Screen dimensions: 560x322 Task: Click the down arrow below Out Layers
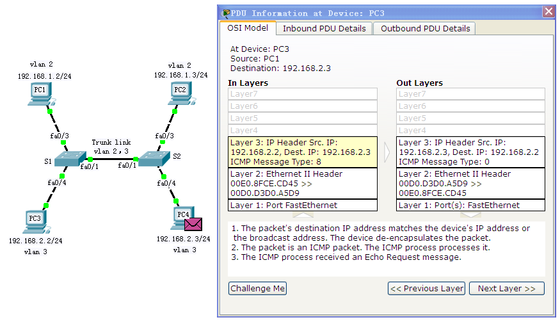[x=470, y=215]
